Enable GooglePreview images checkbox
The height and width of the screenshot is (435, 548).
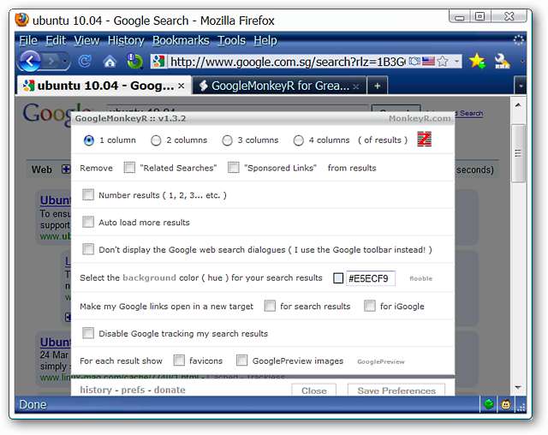point(241,361)
